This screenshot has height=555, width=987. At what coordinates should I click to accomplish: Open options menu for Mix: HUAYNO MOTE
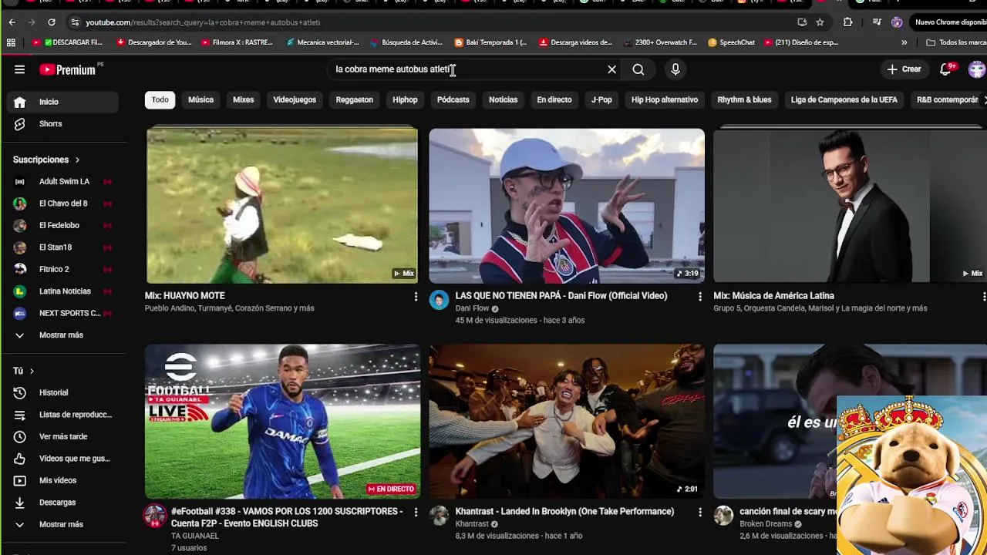click(416, 297)
